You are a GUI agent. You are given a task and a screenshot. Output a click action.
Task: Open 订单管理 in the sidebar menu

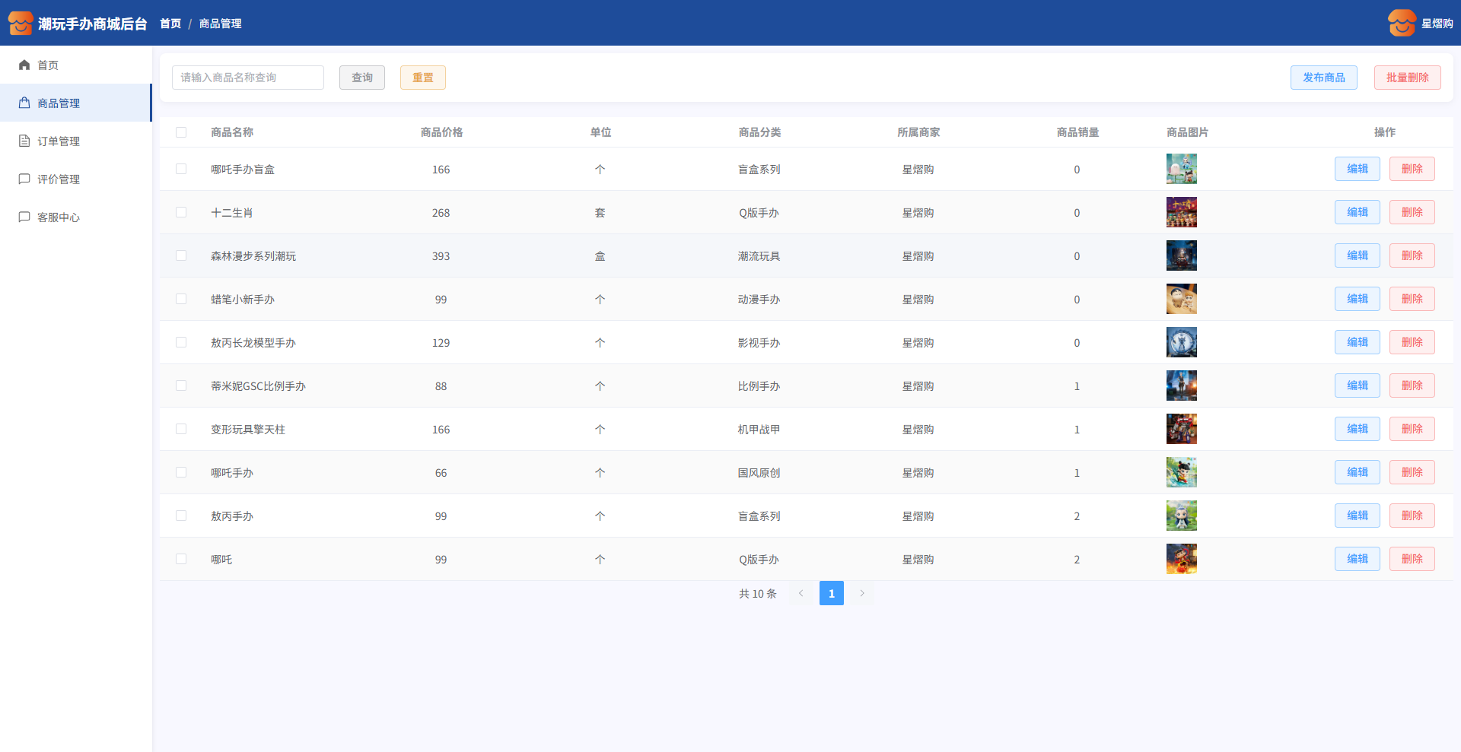click(x=59, y=141)
